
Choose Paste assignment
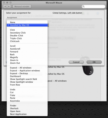[x=27, y=98]
